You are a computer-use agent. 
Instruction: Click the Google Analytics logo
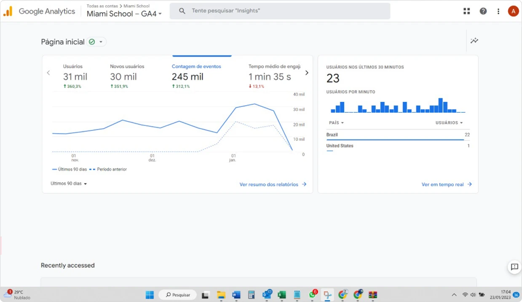point(8,11)
